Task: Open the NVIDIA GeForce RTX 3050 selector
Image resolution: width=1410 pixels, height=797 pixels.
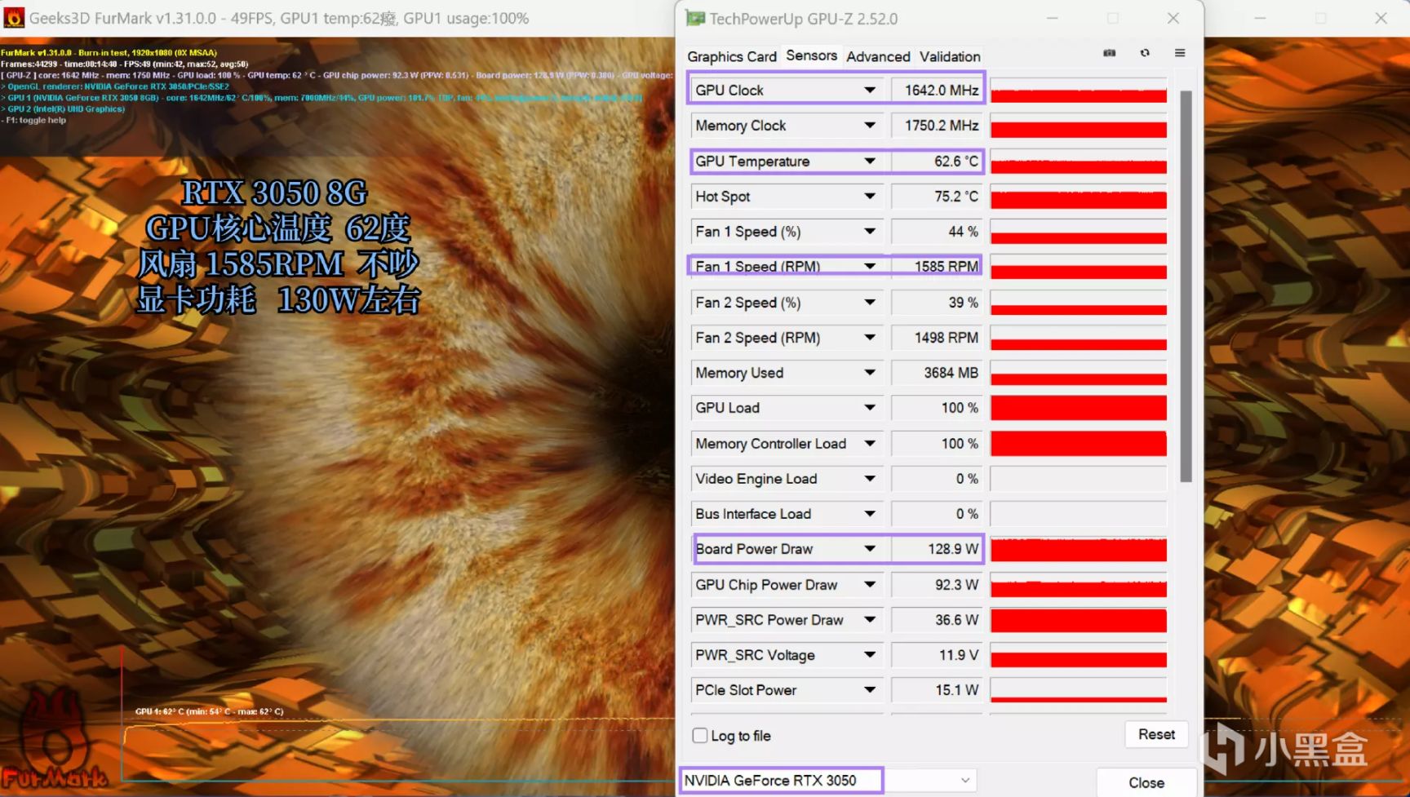Action: [829, 780]
